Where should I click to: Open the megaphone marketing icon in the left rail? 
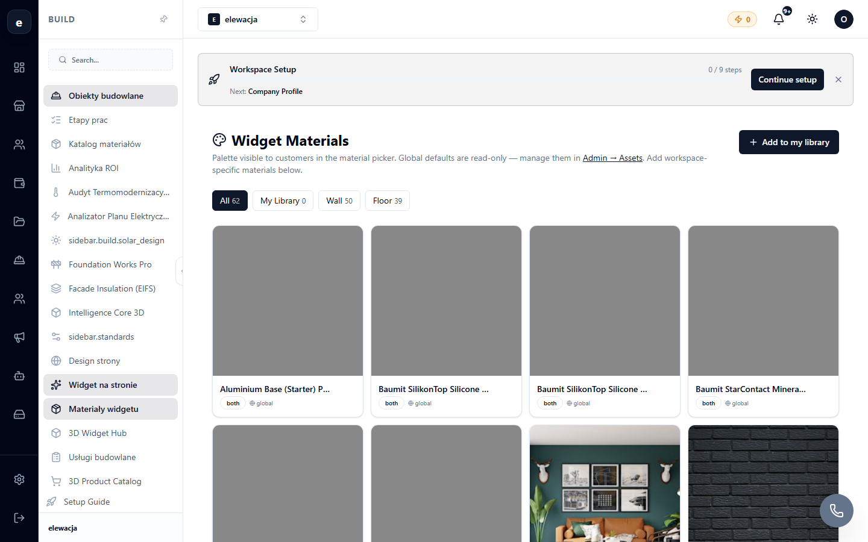(x=19, y=337)
